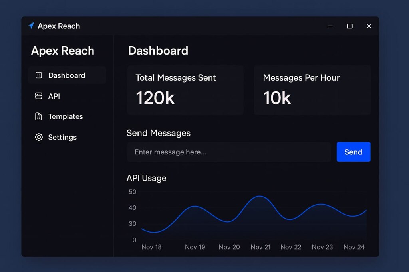Click the Nov 18 date label on chart
This screenshot has width=409, height=272.
[x=151, y=247]
